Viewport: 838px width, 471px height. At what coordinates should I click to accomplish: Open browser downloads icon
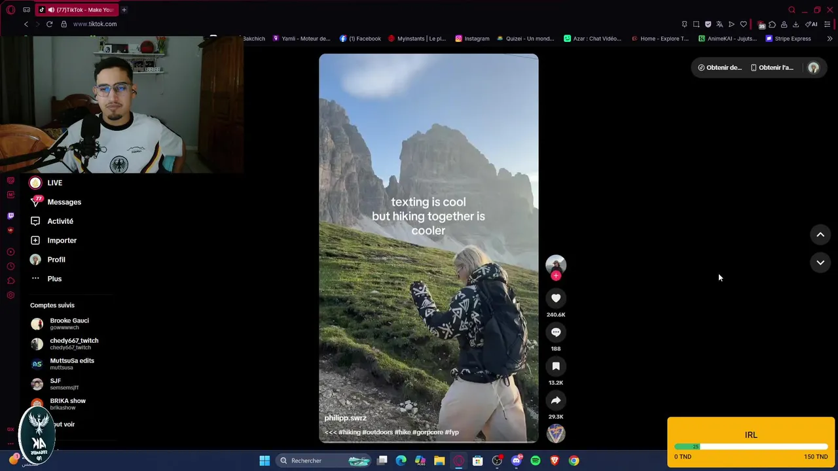pos(795,24)
